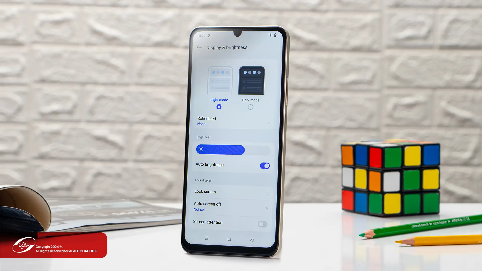The width and height of the screenshot is (482, 271).
Task: Tap Wi-Fi status bar icon
Action: (269, 35)
